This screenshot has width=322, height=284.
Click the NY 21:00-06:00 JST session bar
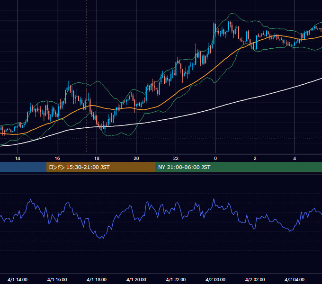[x=238, y=167]
